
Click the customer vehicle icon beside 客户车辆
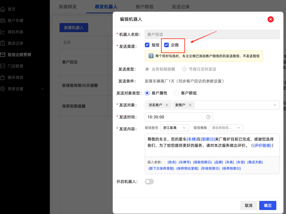(x=3, y=20)
